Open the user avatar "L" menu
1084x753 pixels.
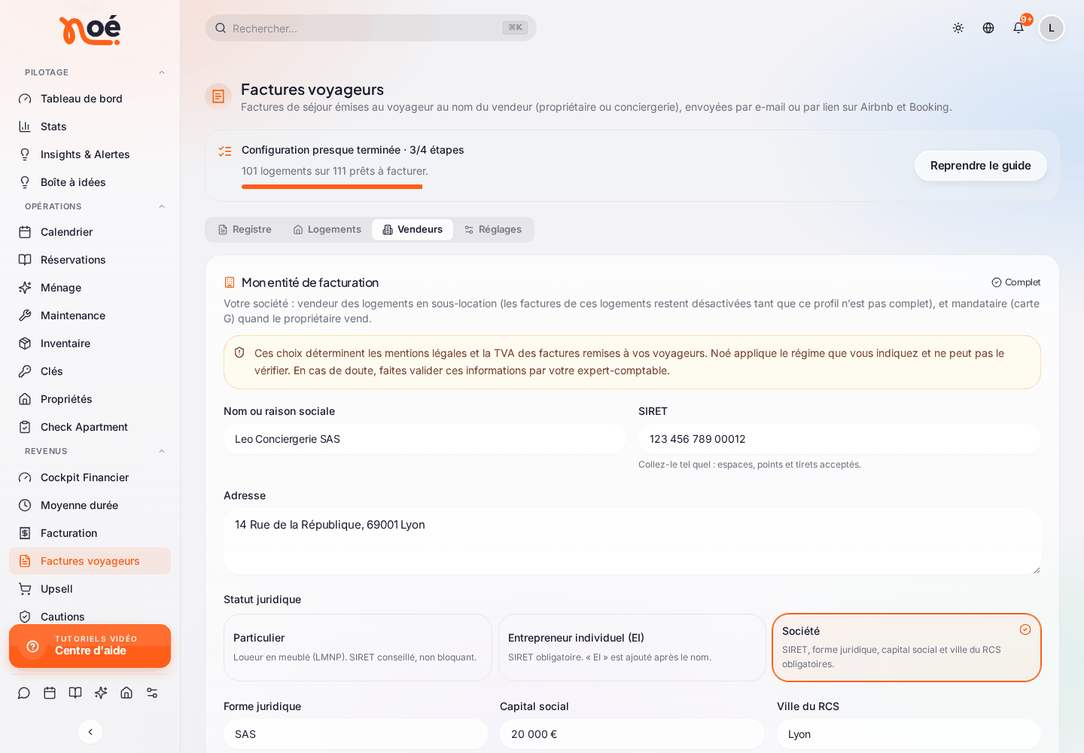[x=1052, y=28]
